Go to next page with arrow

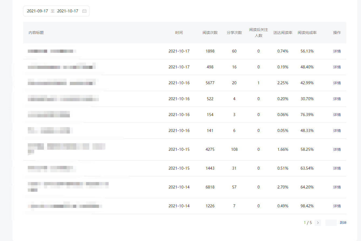click(x=318, y=223)
